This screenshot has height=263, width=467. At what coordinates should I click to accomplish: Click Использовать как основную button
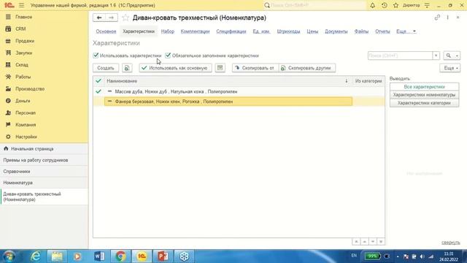tap(175, 68)
